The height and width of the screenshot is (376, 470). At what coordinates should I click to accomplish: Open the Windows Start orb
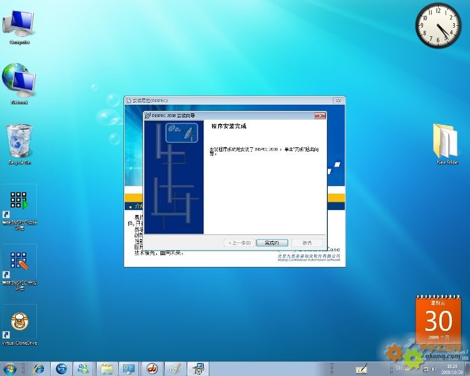[x=9, y=369]
